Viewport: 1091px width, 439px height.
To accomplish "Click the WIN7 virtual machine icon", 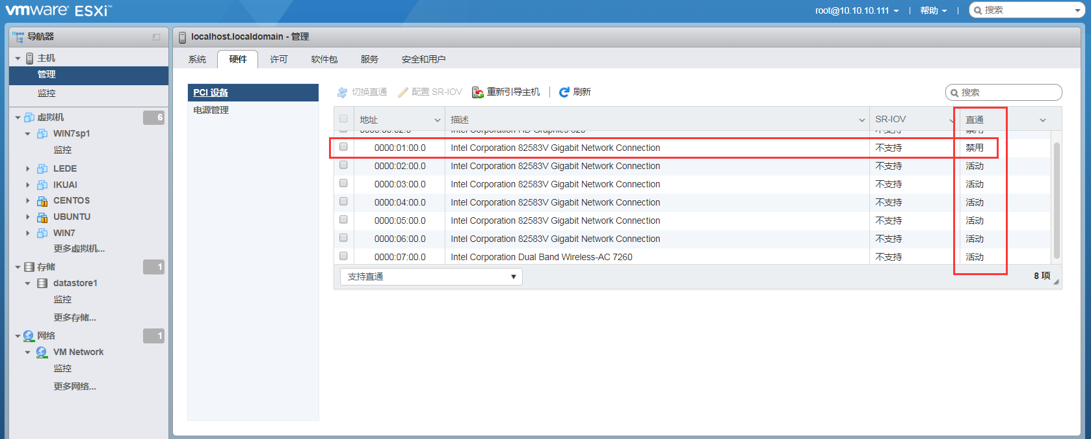I will 42,233.
